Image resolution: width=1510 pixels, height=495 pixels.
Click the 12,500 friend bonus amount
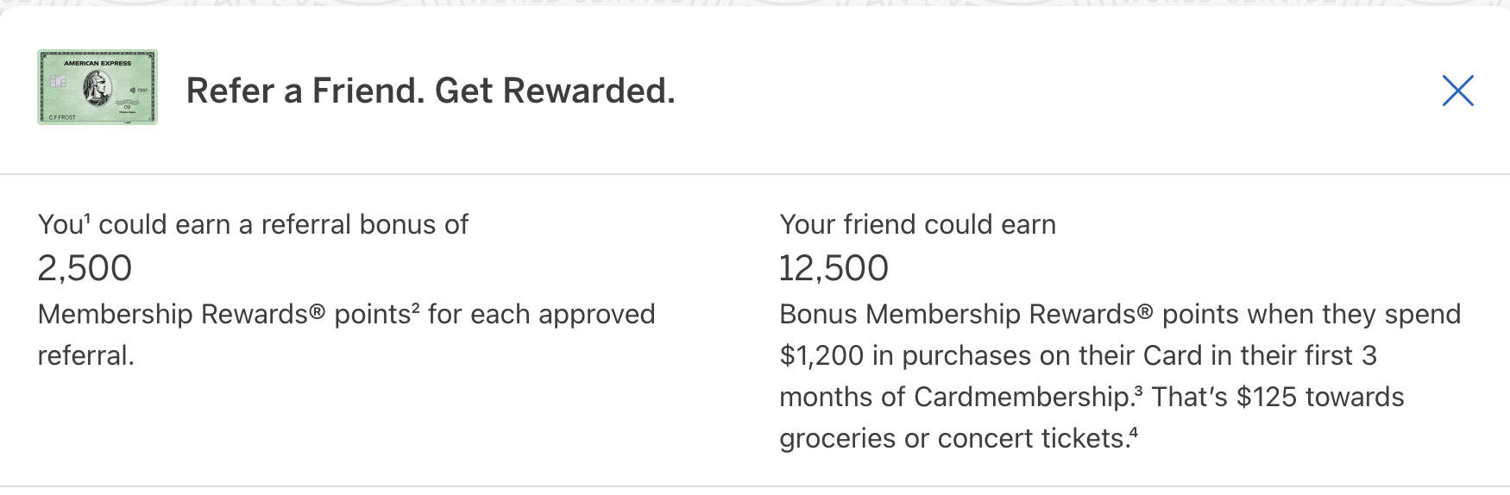tap(834, 268)
